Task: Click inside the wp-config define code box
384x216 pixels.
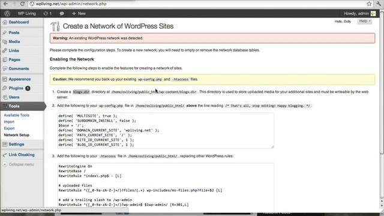Action: pos(166,130)
